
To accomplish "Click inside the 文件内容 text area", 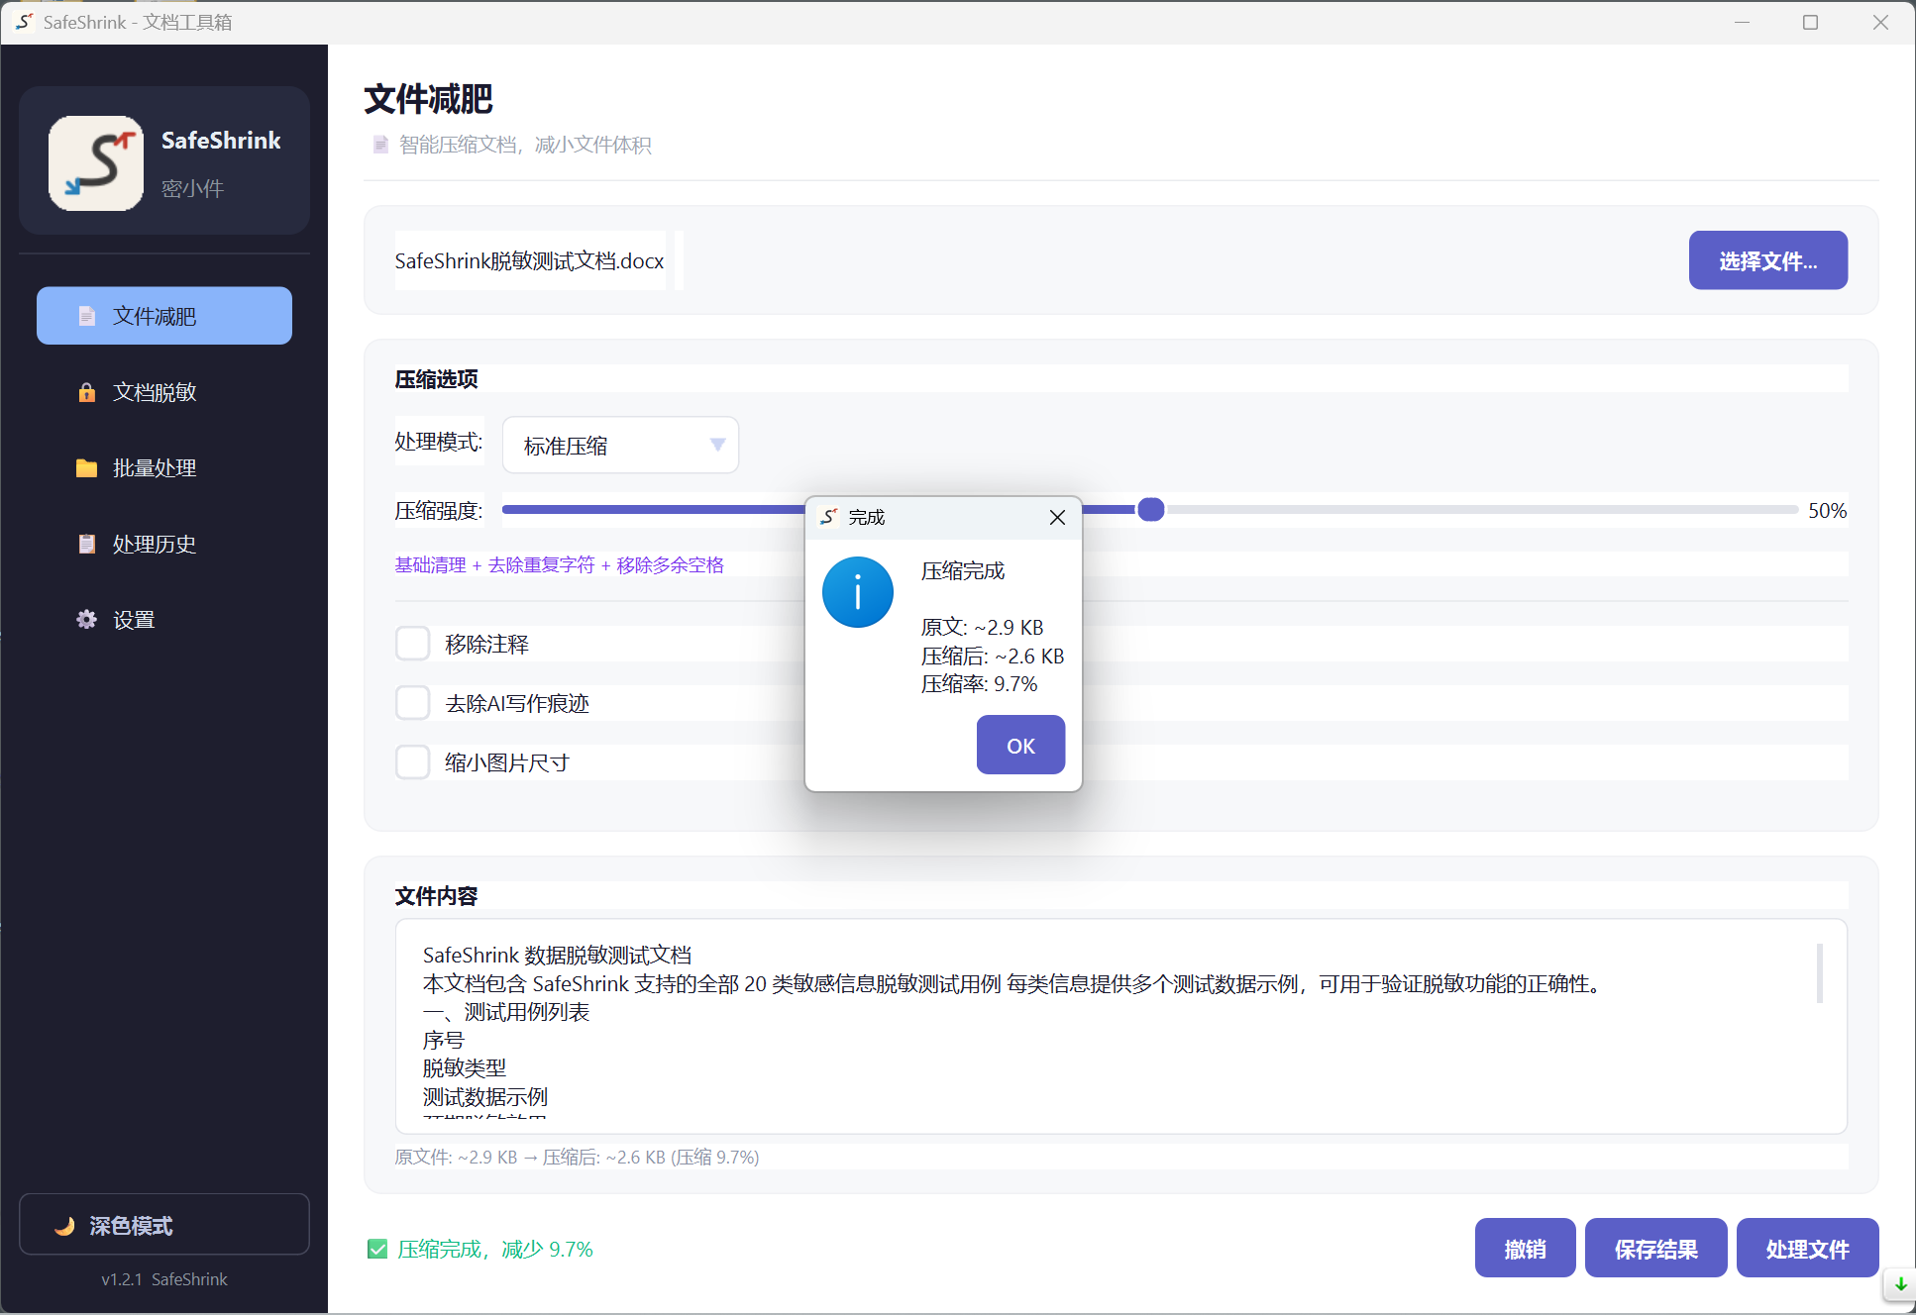I will (x=1120, y=1027).
